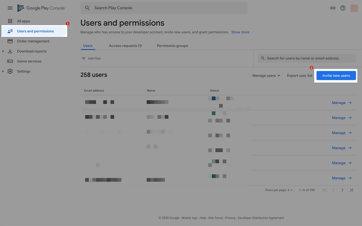362x226 pixels.
Task: Jump to last page of users
Action: coord(351,190)
